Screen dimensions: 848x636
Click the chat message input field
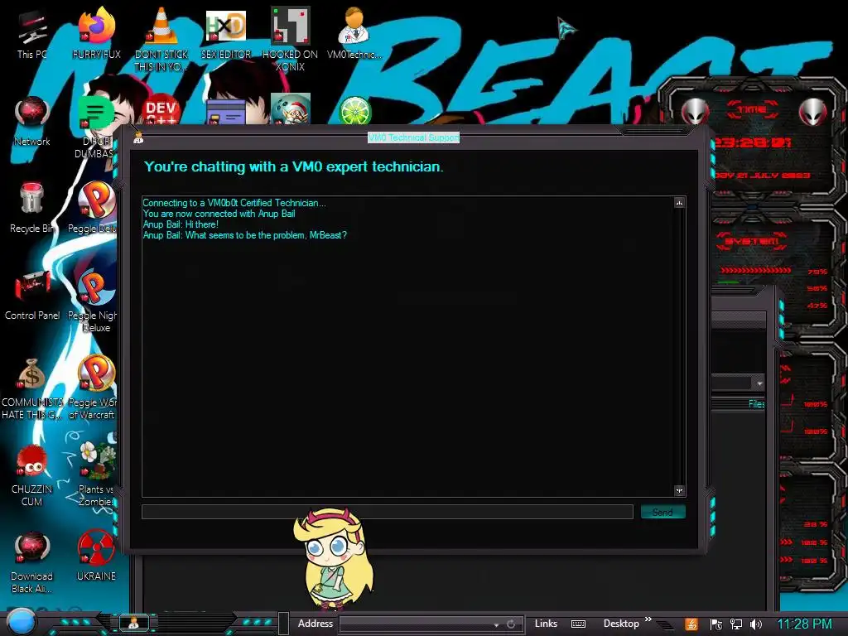388,512
